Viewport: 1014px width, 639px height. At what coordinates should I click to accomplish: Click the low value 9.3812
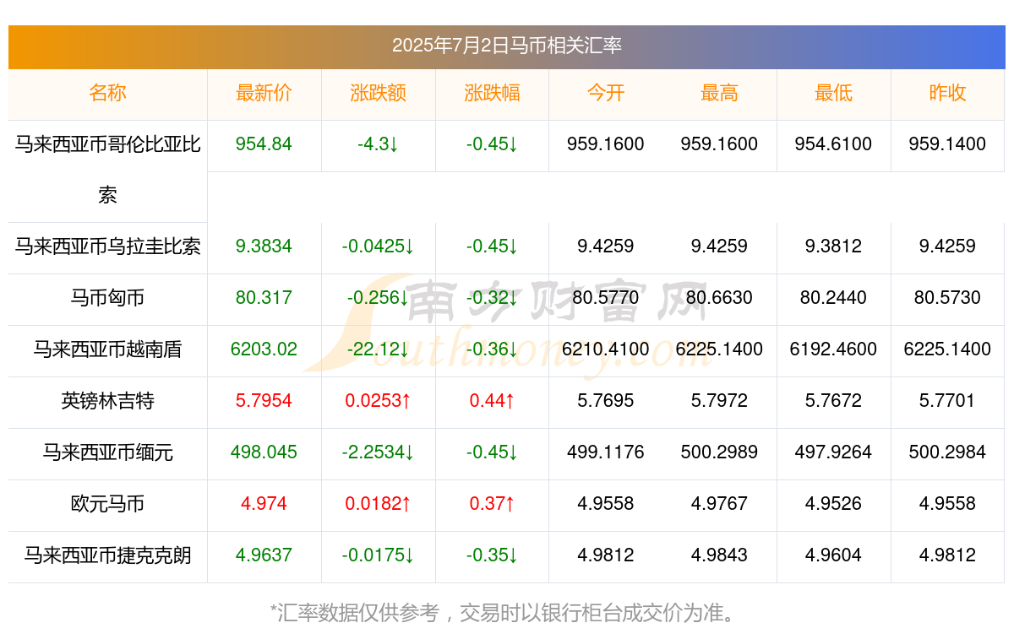coord(833,246)
